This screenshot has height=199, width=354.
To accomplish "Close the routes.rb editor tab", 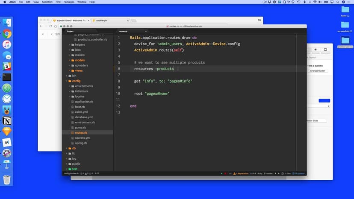I will [146, 31].
